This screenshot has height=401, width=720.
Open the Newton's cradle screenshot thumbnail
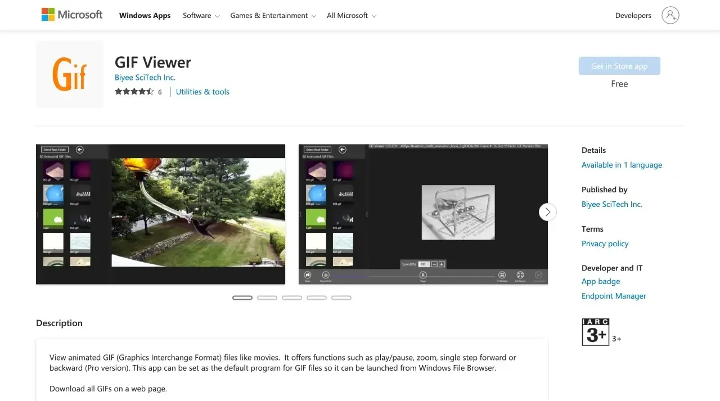click(423, 214)
